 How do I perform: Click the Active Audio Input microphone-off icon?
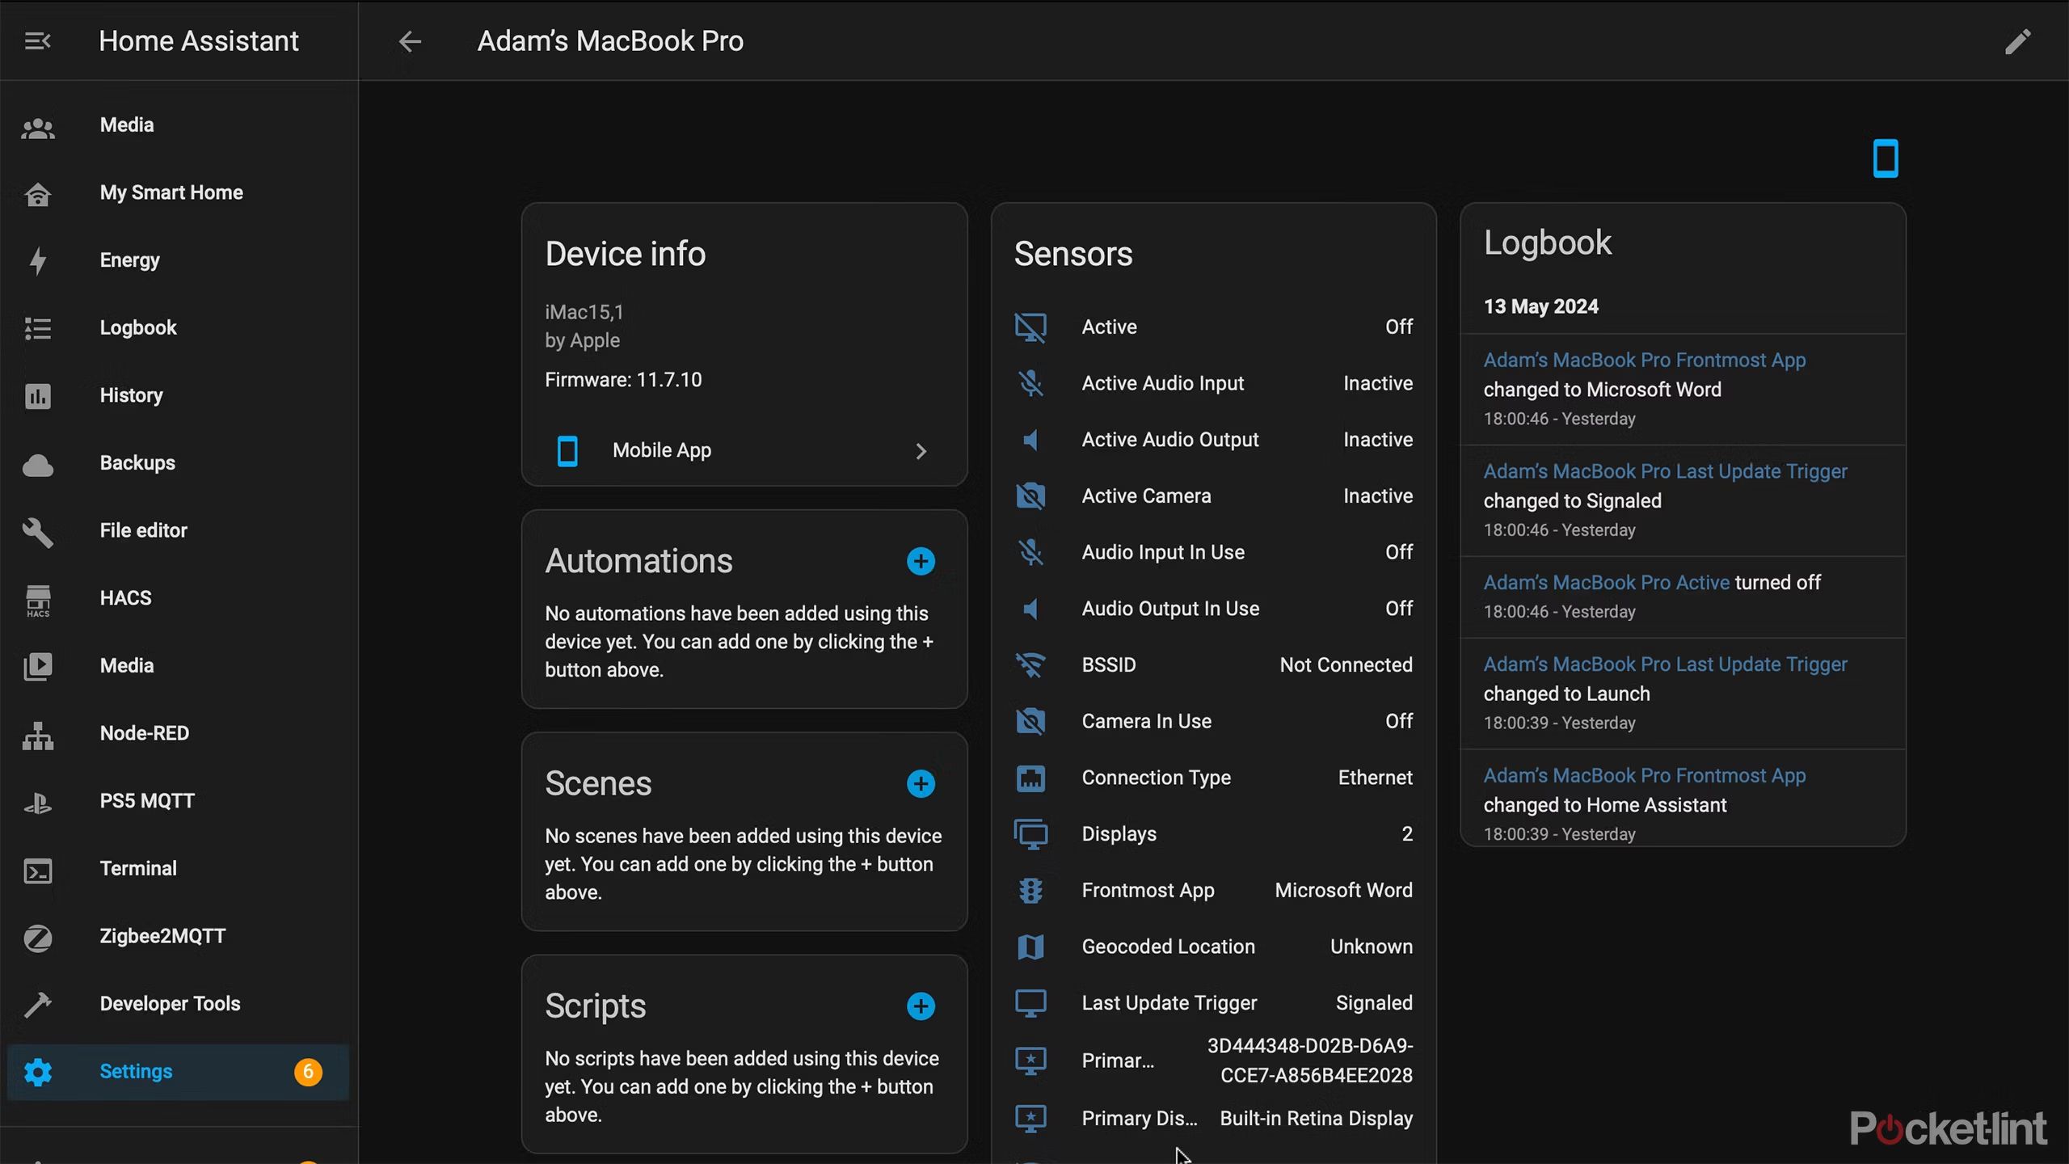[1030, 384]
